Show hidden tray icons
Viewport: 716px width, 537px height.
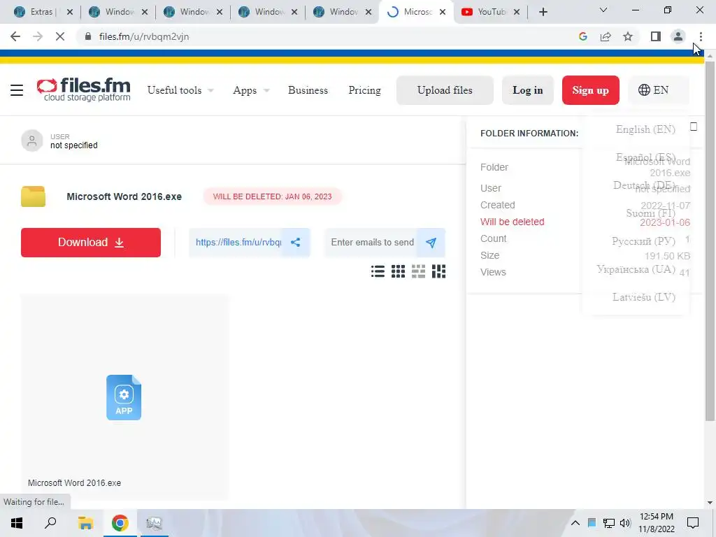pos(575,523)
